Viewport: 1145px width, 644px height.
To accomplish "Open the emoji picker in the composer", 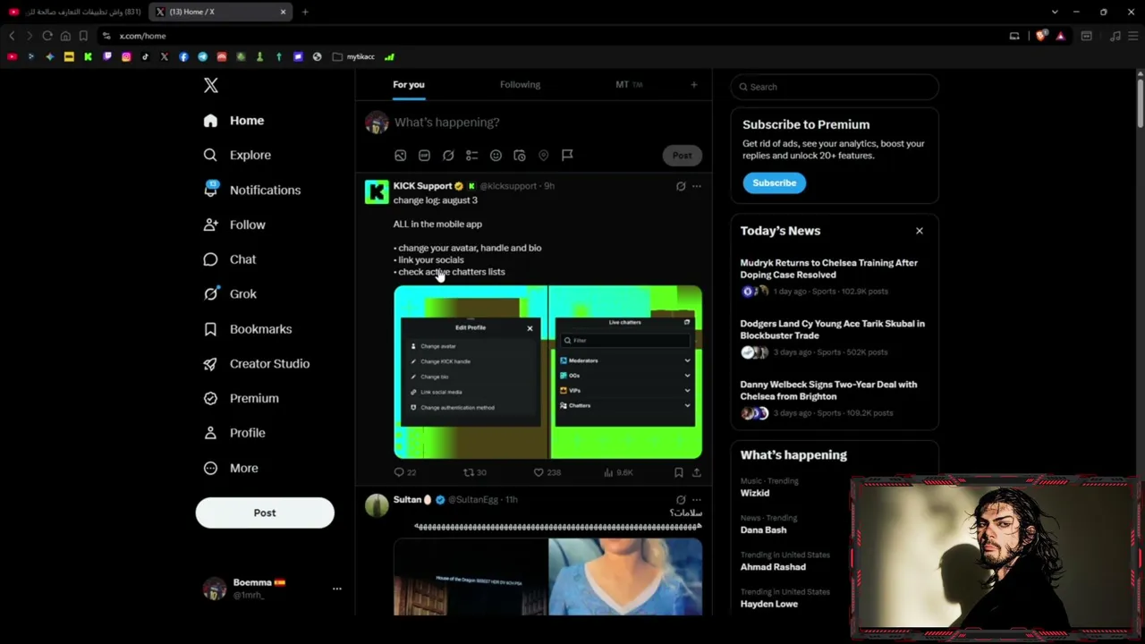I will [496, 156].
